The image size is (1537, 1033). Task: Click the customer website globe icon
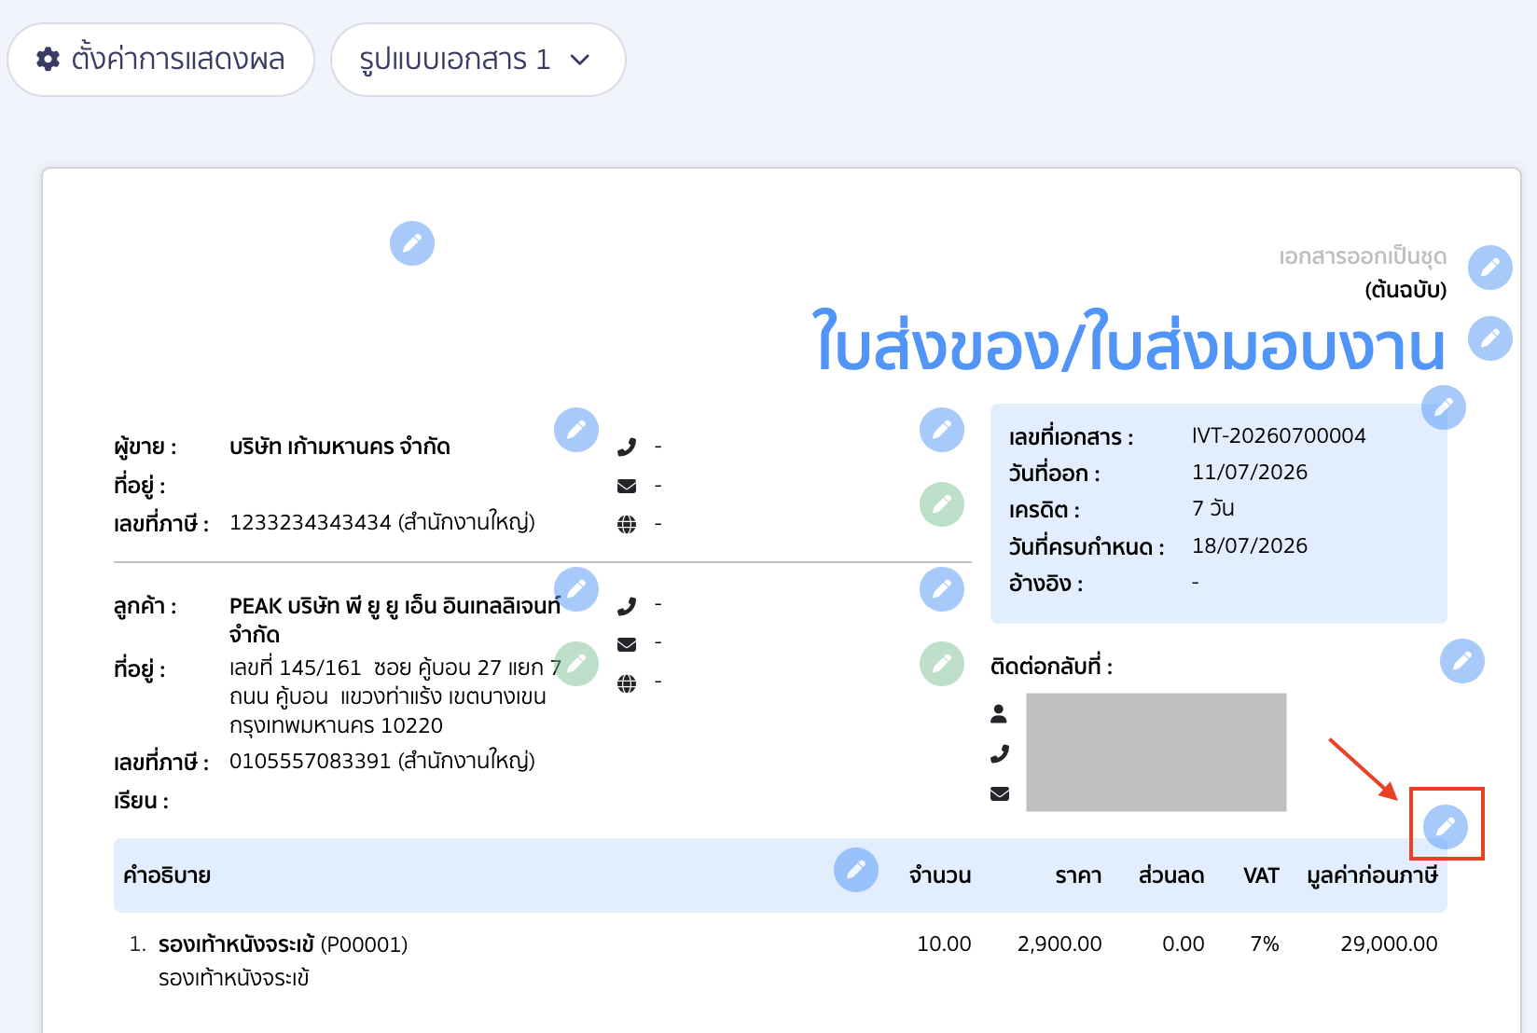click(627, 683)
